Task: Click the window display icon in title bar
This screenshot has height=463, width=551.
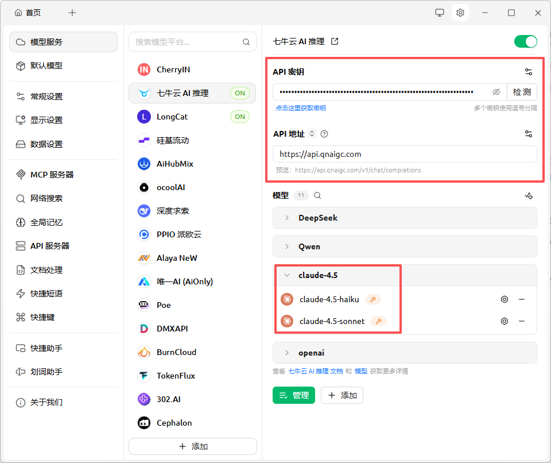Action: tap(440, 13)
